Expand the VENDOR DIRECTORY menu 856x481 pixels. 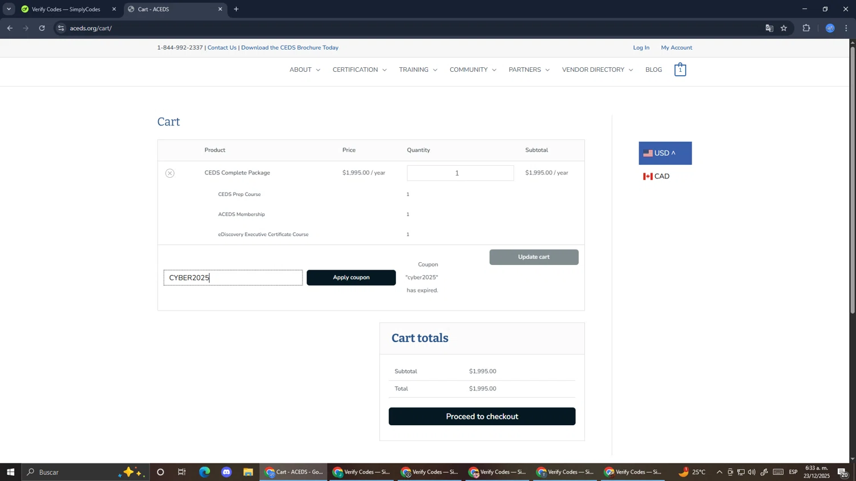click(597, 70)
